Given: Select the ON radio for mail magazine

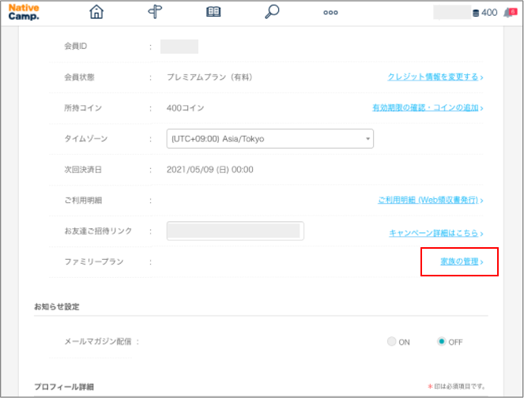Looking at the screenshot, I should (392, 342).
